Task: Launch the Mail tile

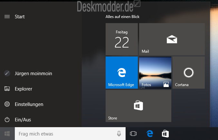Action: point(172,39)
